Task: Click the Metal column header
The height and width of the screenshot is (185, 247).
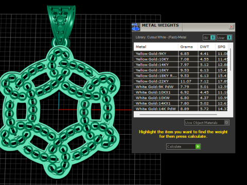Action: (x=156, y=47)
